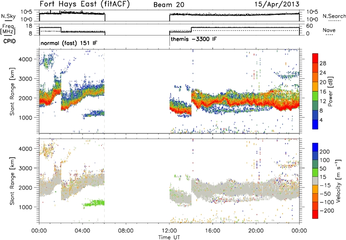
Task: Click the date '15/Apr/2013'
Action: (x=277, y=4)
